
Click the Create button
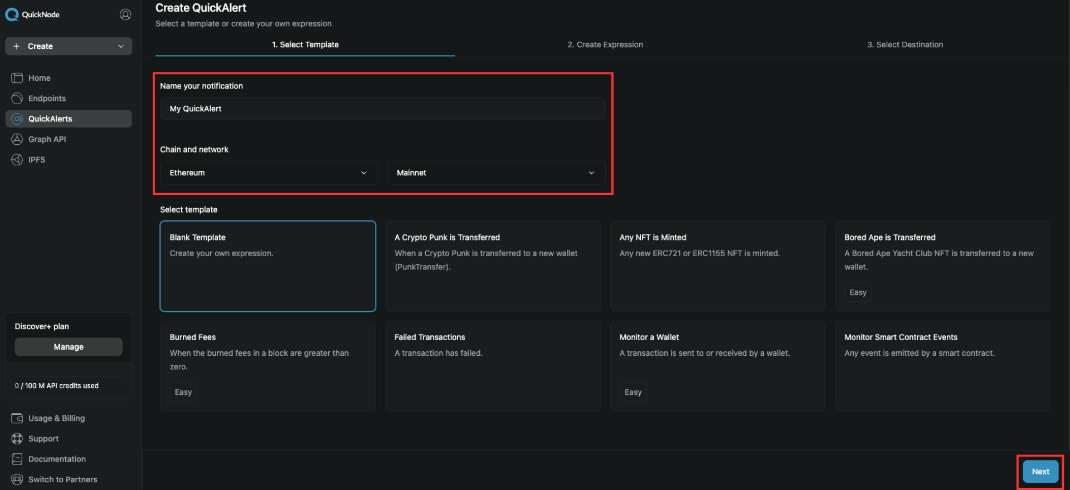(69, 46)
